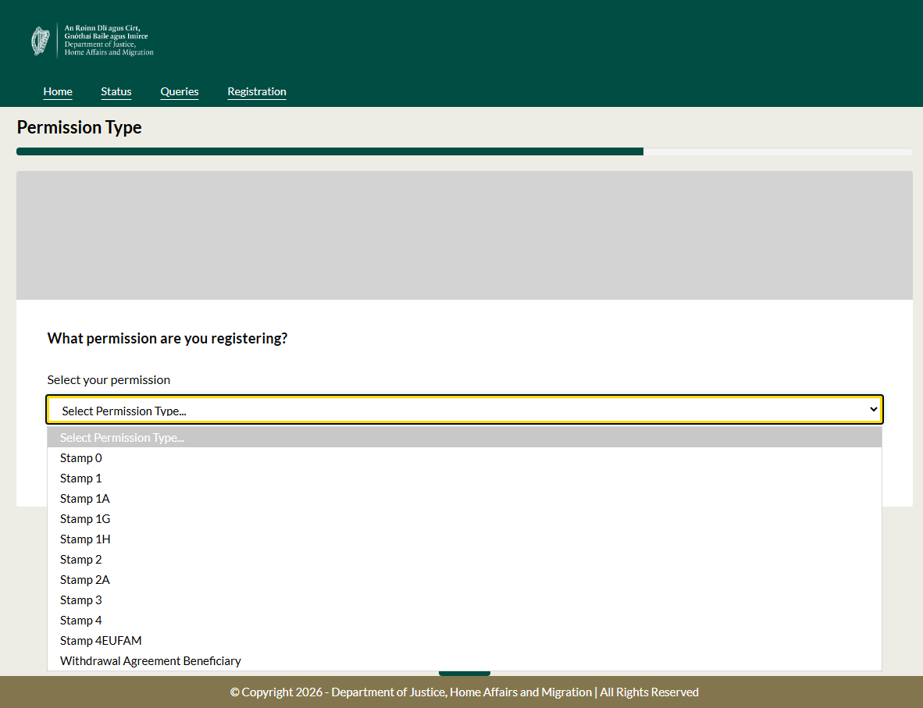Choose Withdrawal Agreement Beneficiary option

[x=465, y=661]
